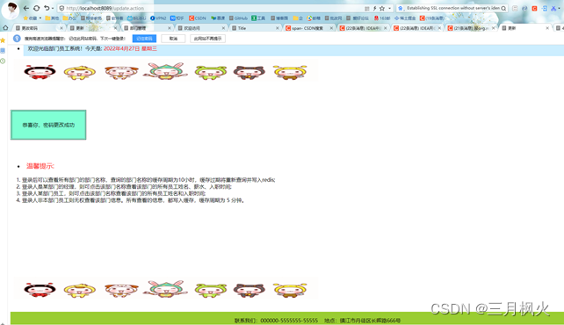The height and width of the screenshot is (325, 564).
Task: Click the red 温馨提示 heading
Action: click(x=40, y=166)
